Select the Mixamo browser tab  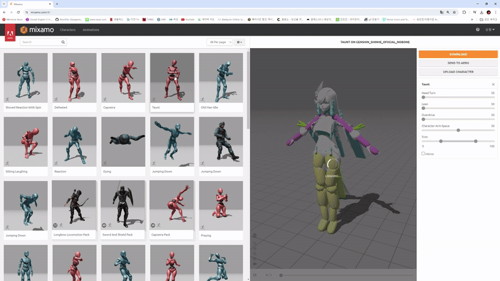click(x=29, y=4)
